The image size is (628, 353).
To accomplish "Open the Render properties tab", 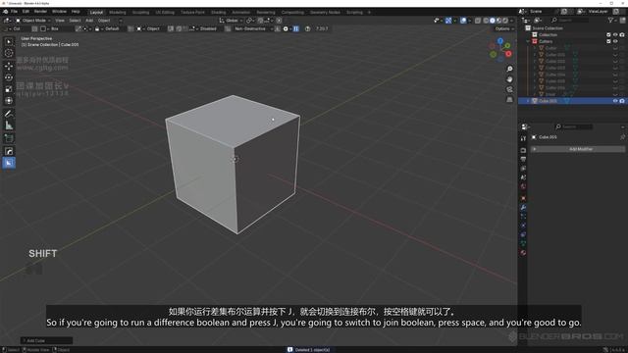I will [x=523, y=150].
